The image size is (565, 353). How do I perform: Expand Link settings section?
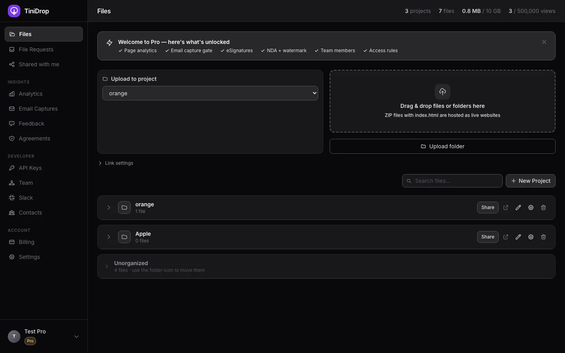(x=116, y=163)
